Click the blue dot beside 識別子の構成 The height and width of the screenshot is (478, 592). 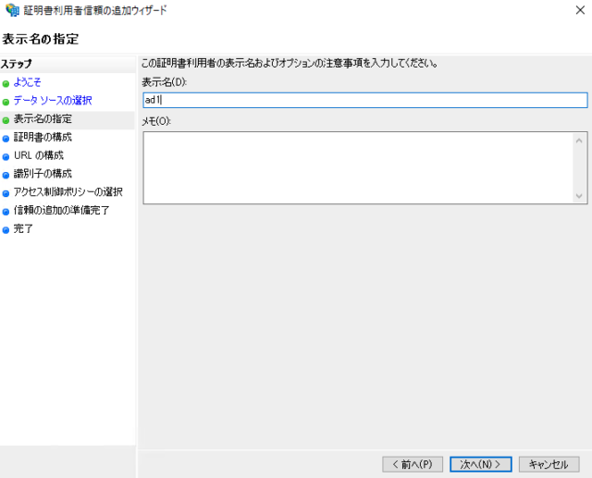pyautogui.click(x=6, y=176)
